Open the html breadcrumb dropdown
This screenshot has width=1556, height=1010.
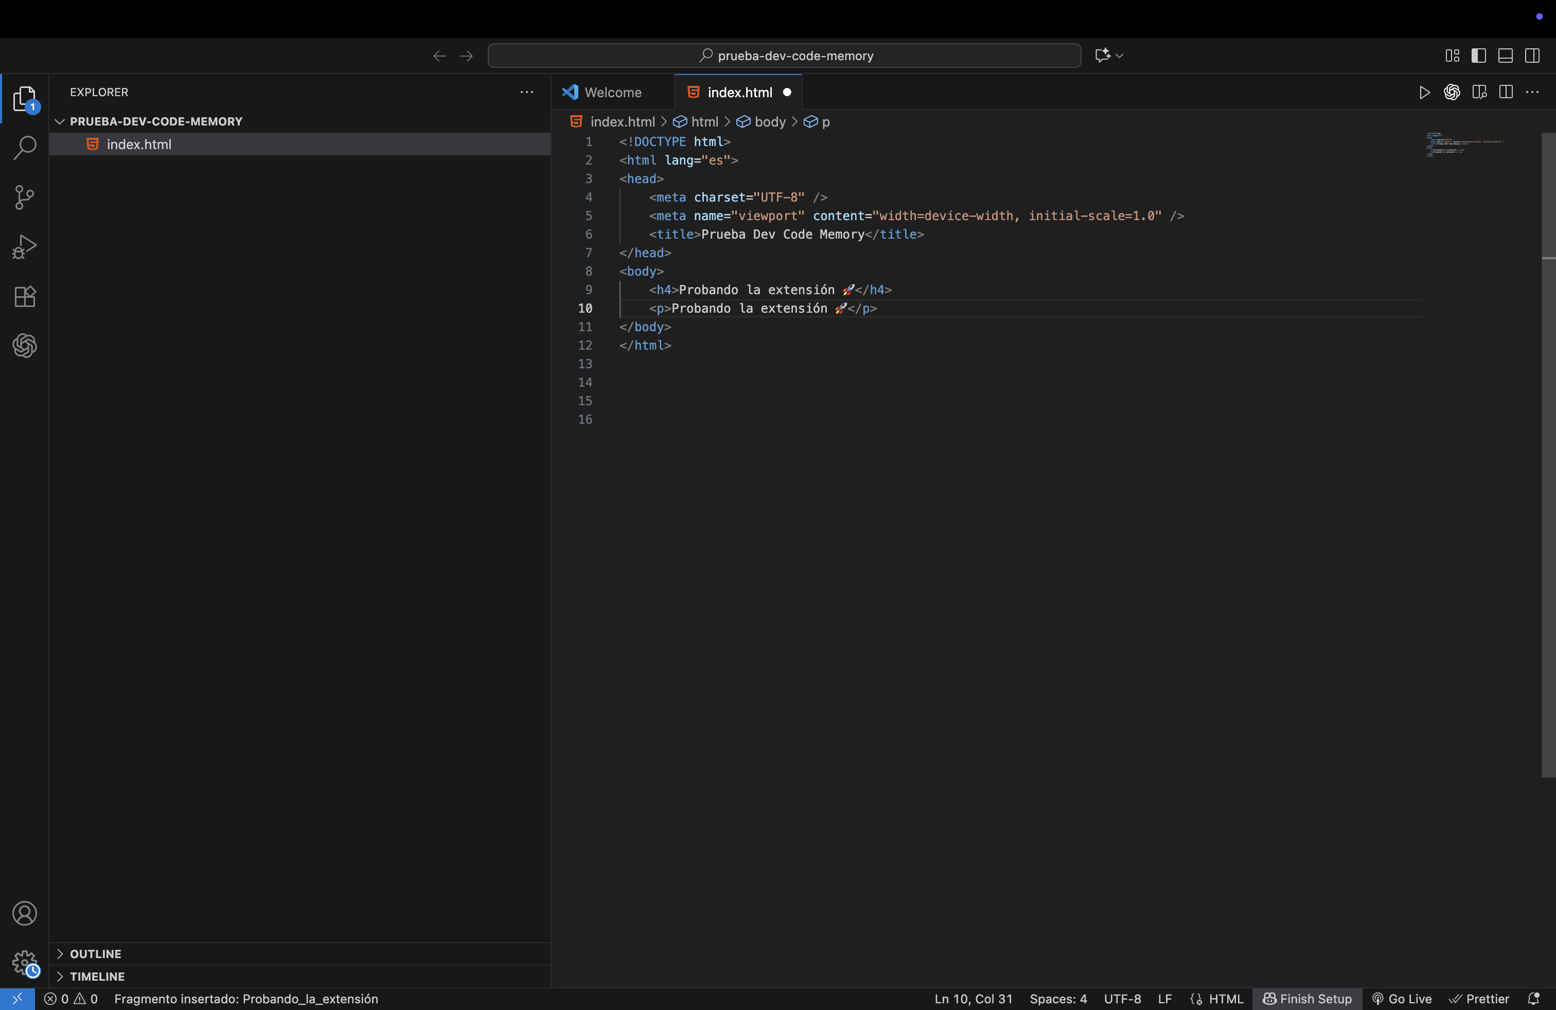(696, 122)
